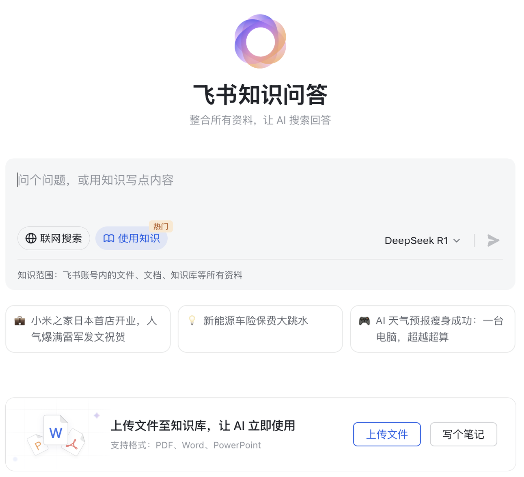Click the 整合所有资料，让 AI 搜索回答 subtitle
This screenshot has width=524, height=477.
coord(261,120)
